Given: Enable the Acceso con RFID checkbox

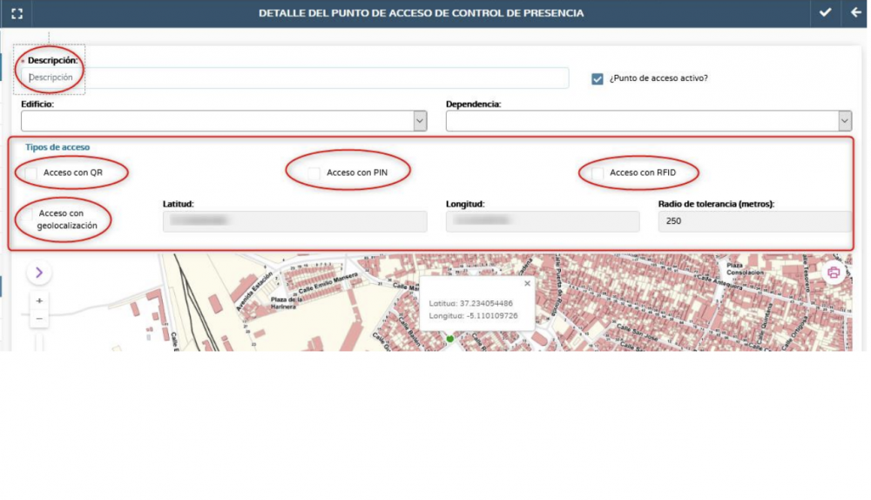Looking at the screenshot, I should point(598,173).
